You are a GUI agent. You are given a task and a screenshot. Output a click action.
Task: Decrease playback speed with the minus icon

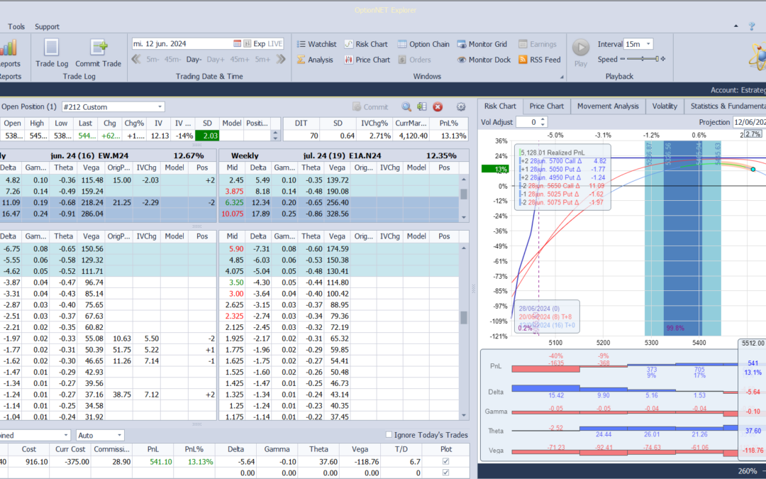tap(623, 59)
